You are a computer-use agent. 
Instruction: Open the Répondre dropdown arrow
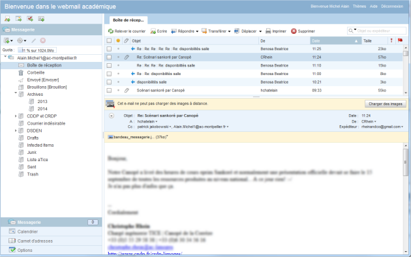pyautogui.click(x=197, y=31)
